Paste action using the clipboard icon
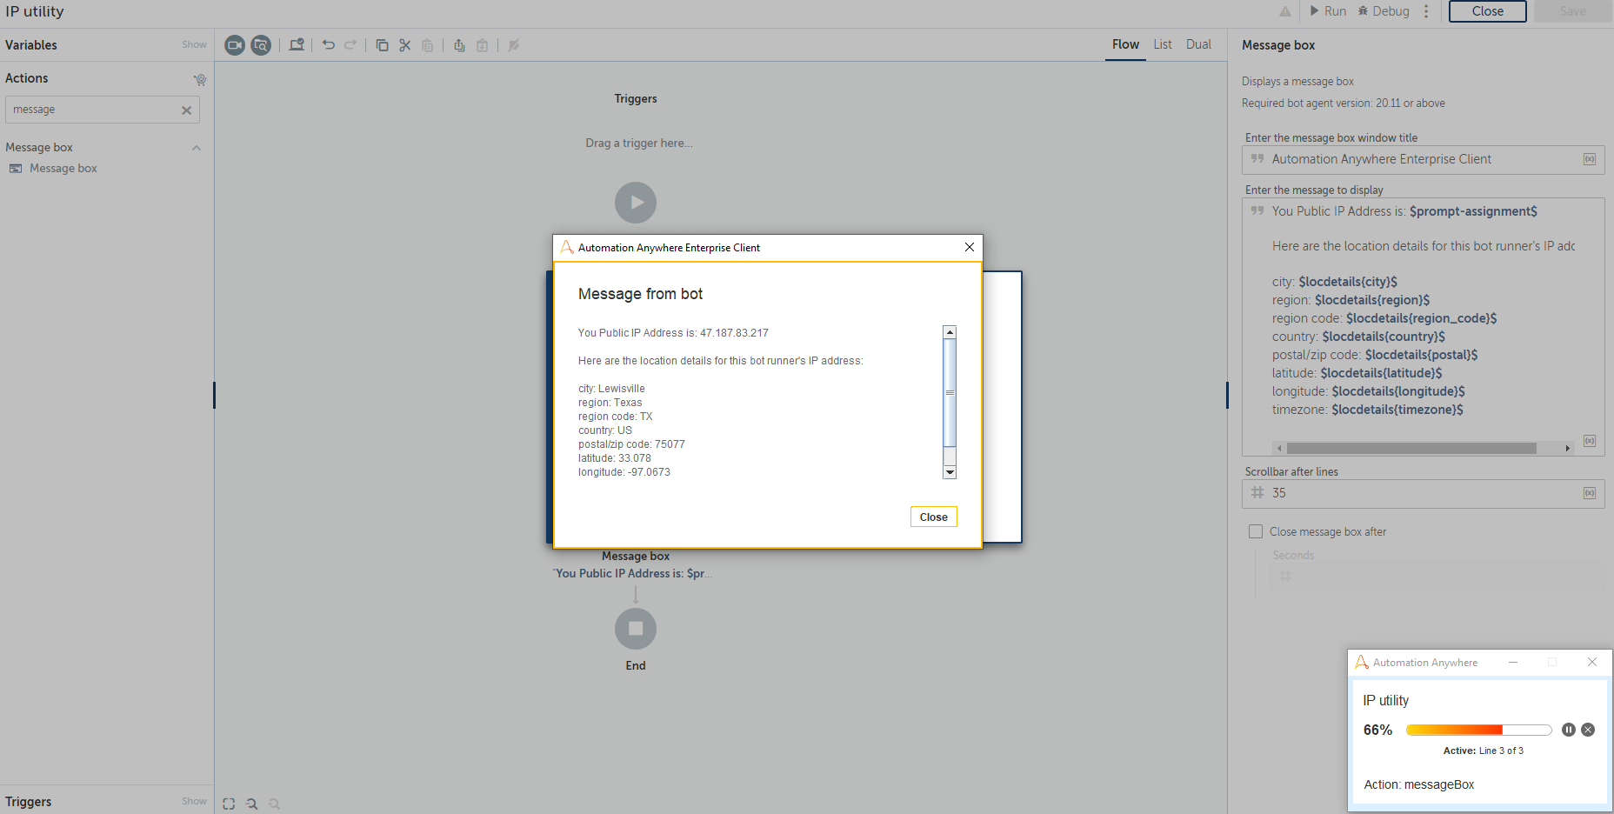This screenshot has width=1614, height=814. point(427,45)
